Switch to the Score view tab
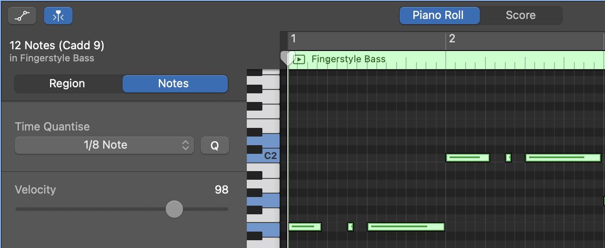 [520, 16]
